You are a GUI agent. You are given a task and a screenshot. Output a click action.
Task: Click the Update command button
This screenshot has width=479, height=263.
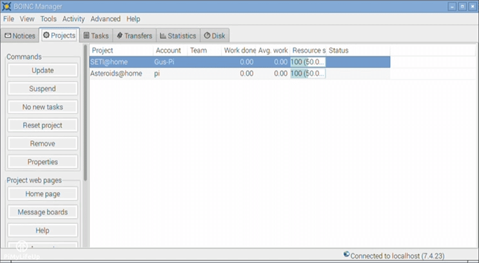coord(43,70)
